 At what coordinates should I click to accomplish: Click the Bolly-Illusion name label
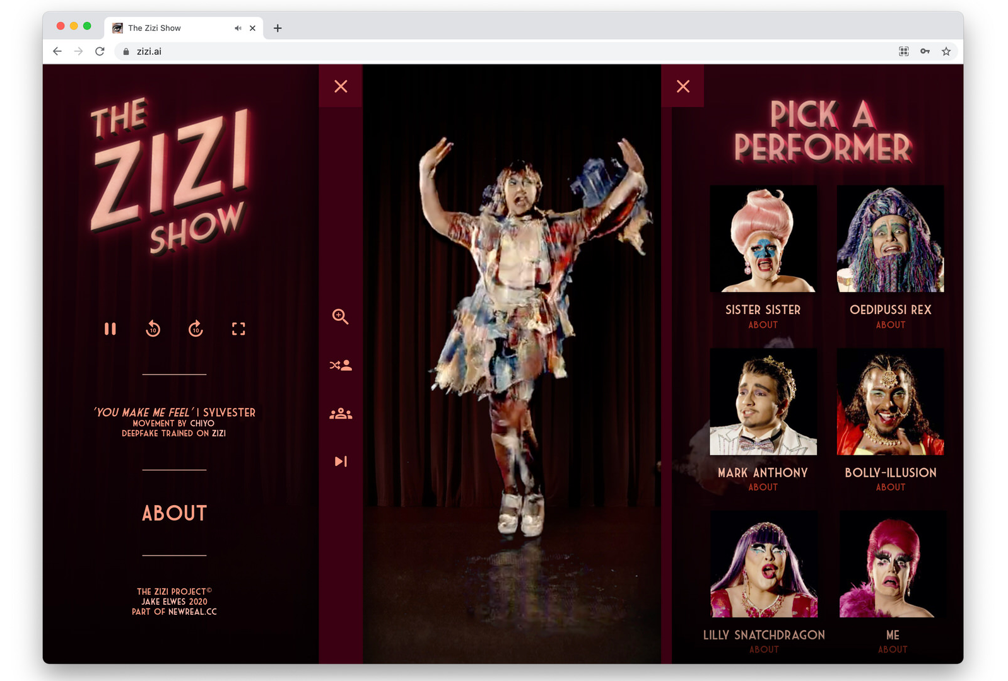click(x=891, y=472)
